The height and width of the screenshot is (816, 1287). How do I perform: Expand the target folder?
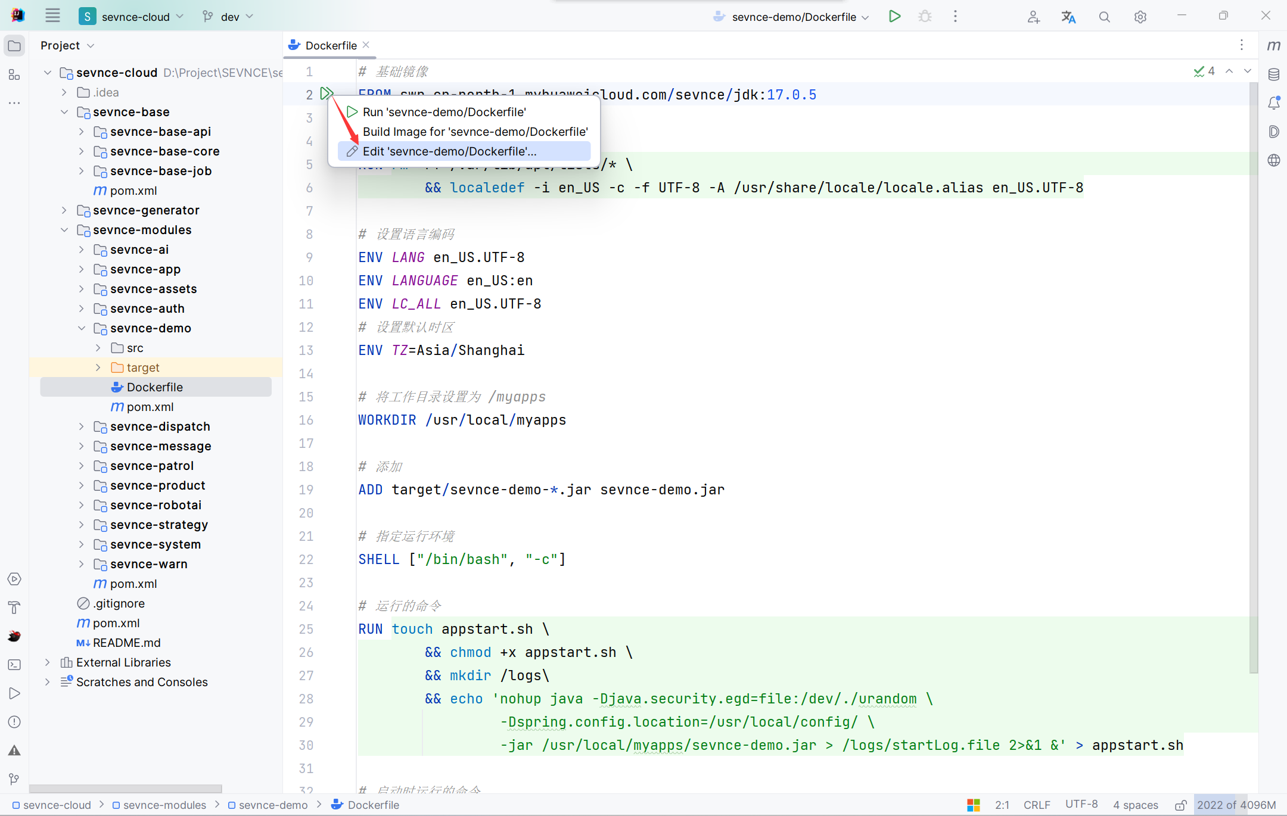(x=98, y=367)
